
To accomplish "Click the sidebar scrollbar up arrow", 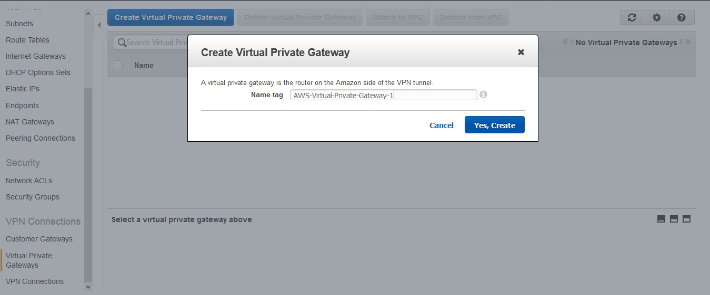I will click(88, 14).
